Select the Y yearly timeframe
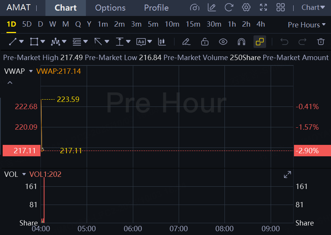The width and height of the screenshot is (331, 235). pyautogui.click(x=89, y=24)
